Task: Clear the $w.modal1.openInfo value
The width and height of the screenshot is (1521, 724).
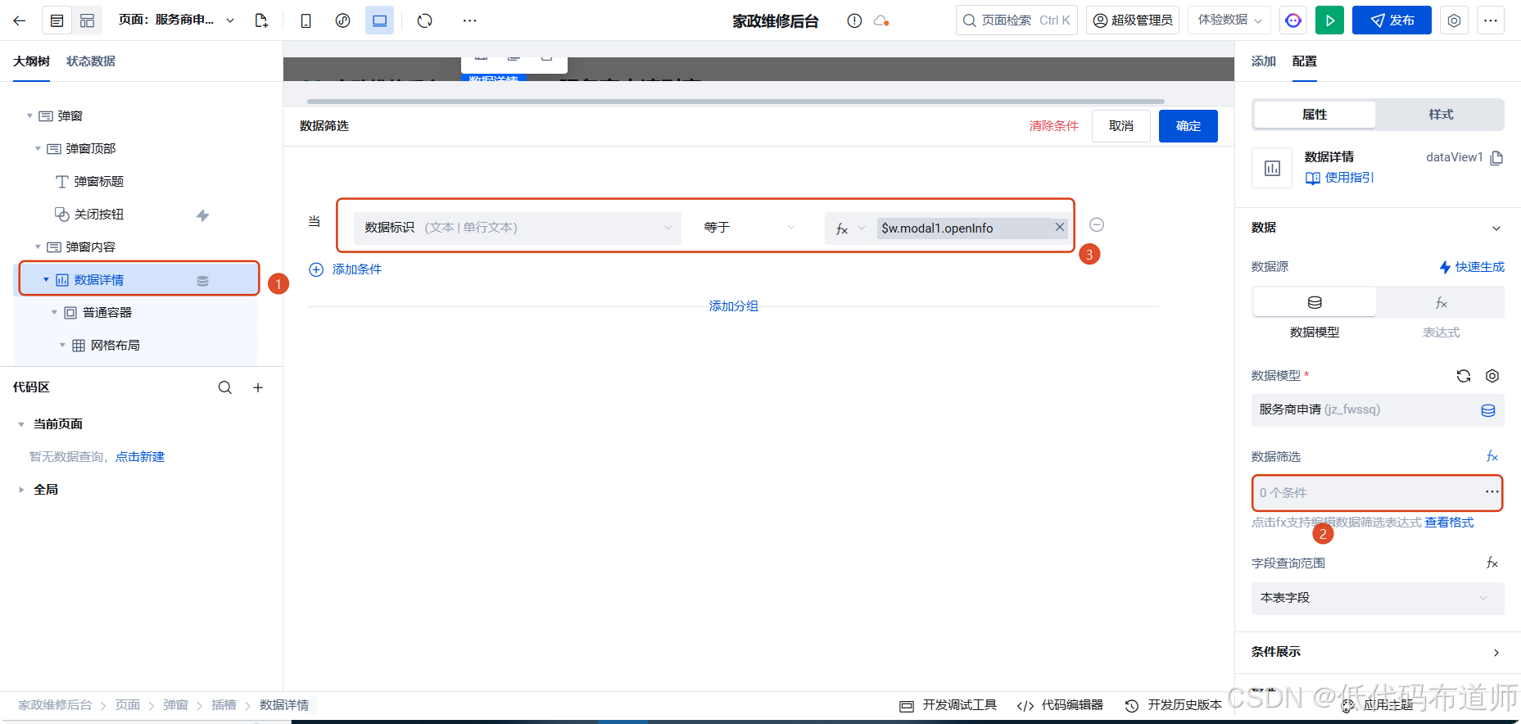Action: click(1060, 228)
